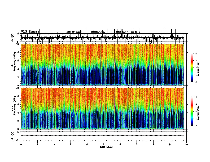Click time axis tick label "7"
This screenshot has width=210, height=162.
[x=137, y=145]
